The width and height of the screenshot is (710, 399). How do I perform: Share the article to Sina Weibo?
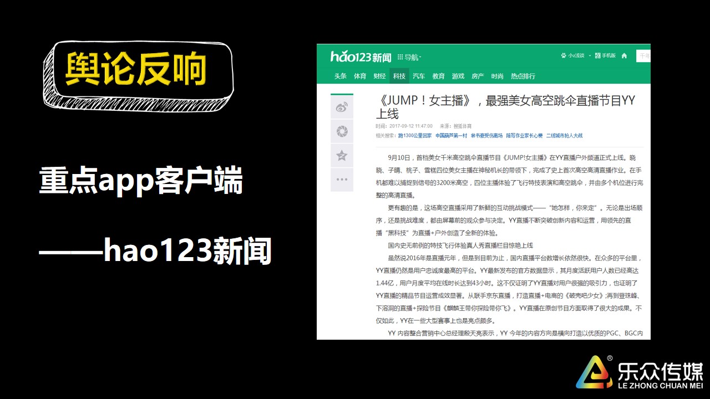pos(342,108)
